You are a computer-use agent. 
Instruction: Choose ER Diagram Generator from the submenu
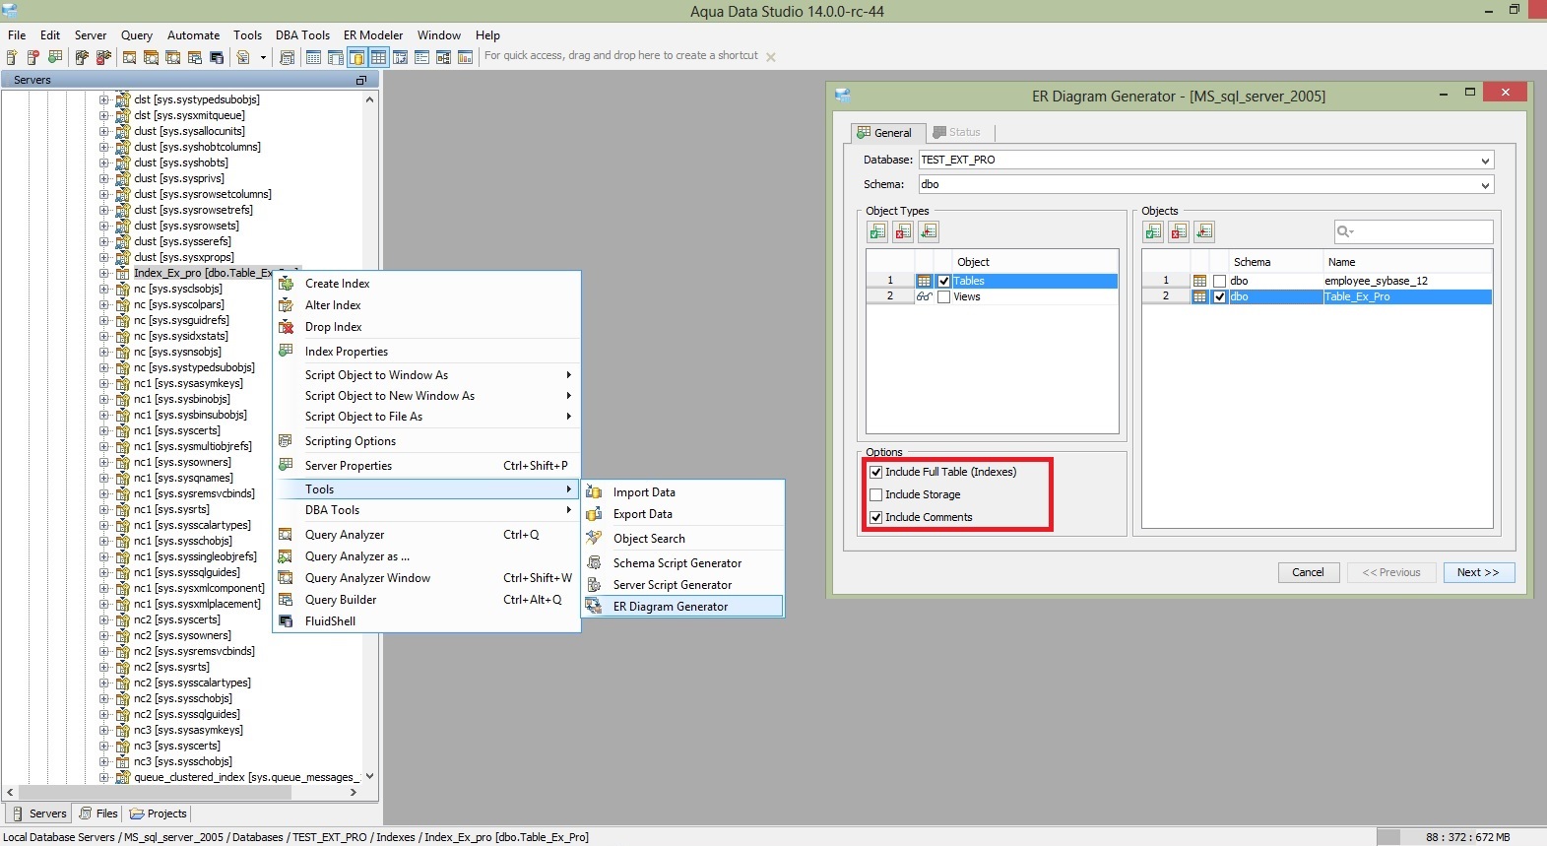coord(683,607)
